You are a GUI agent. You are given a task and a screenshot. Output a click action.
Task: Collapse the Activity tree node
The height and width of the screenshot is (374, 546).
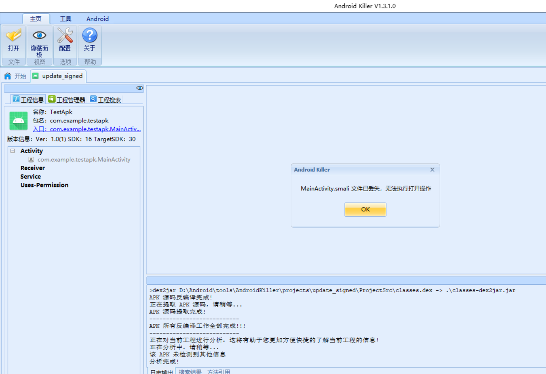coord(13,151)
